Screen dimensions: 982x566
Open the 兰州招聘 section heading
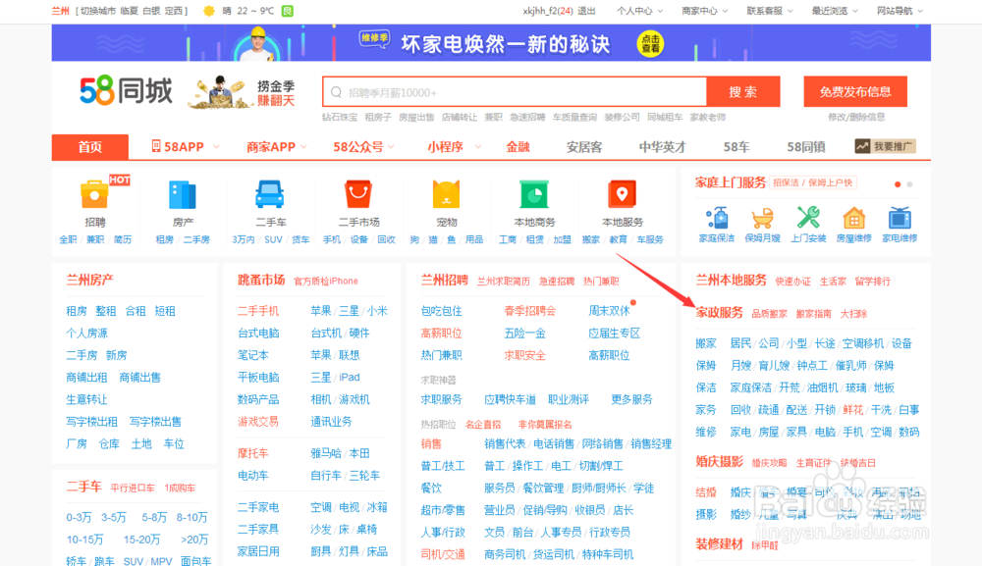point(444,280)
